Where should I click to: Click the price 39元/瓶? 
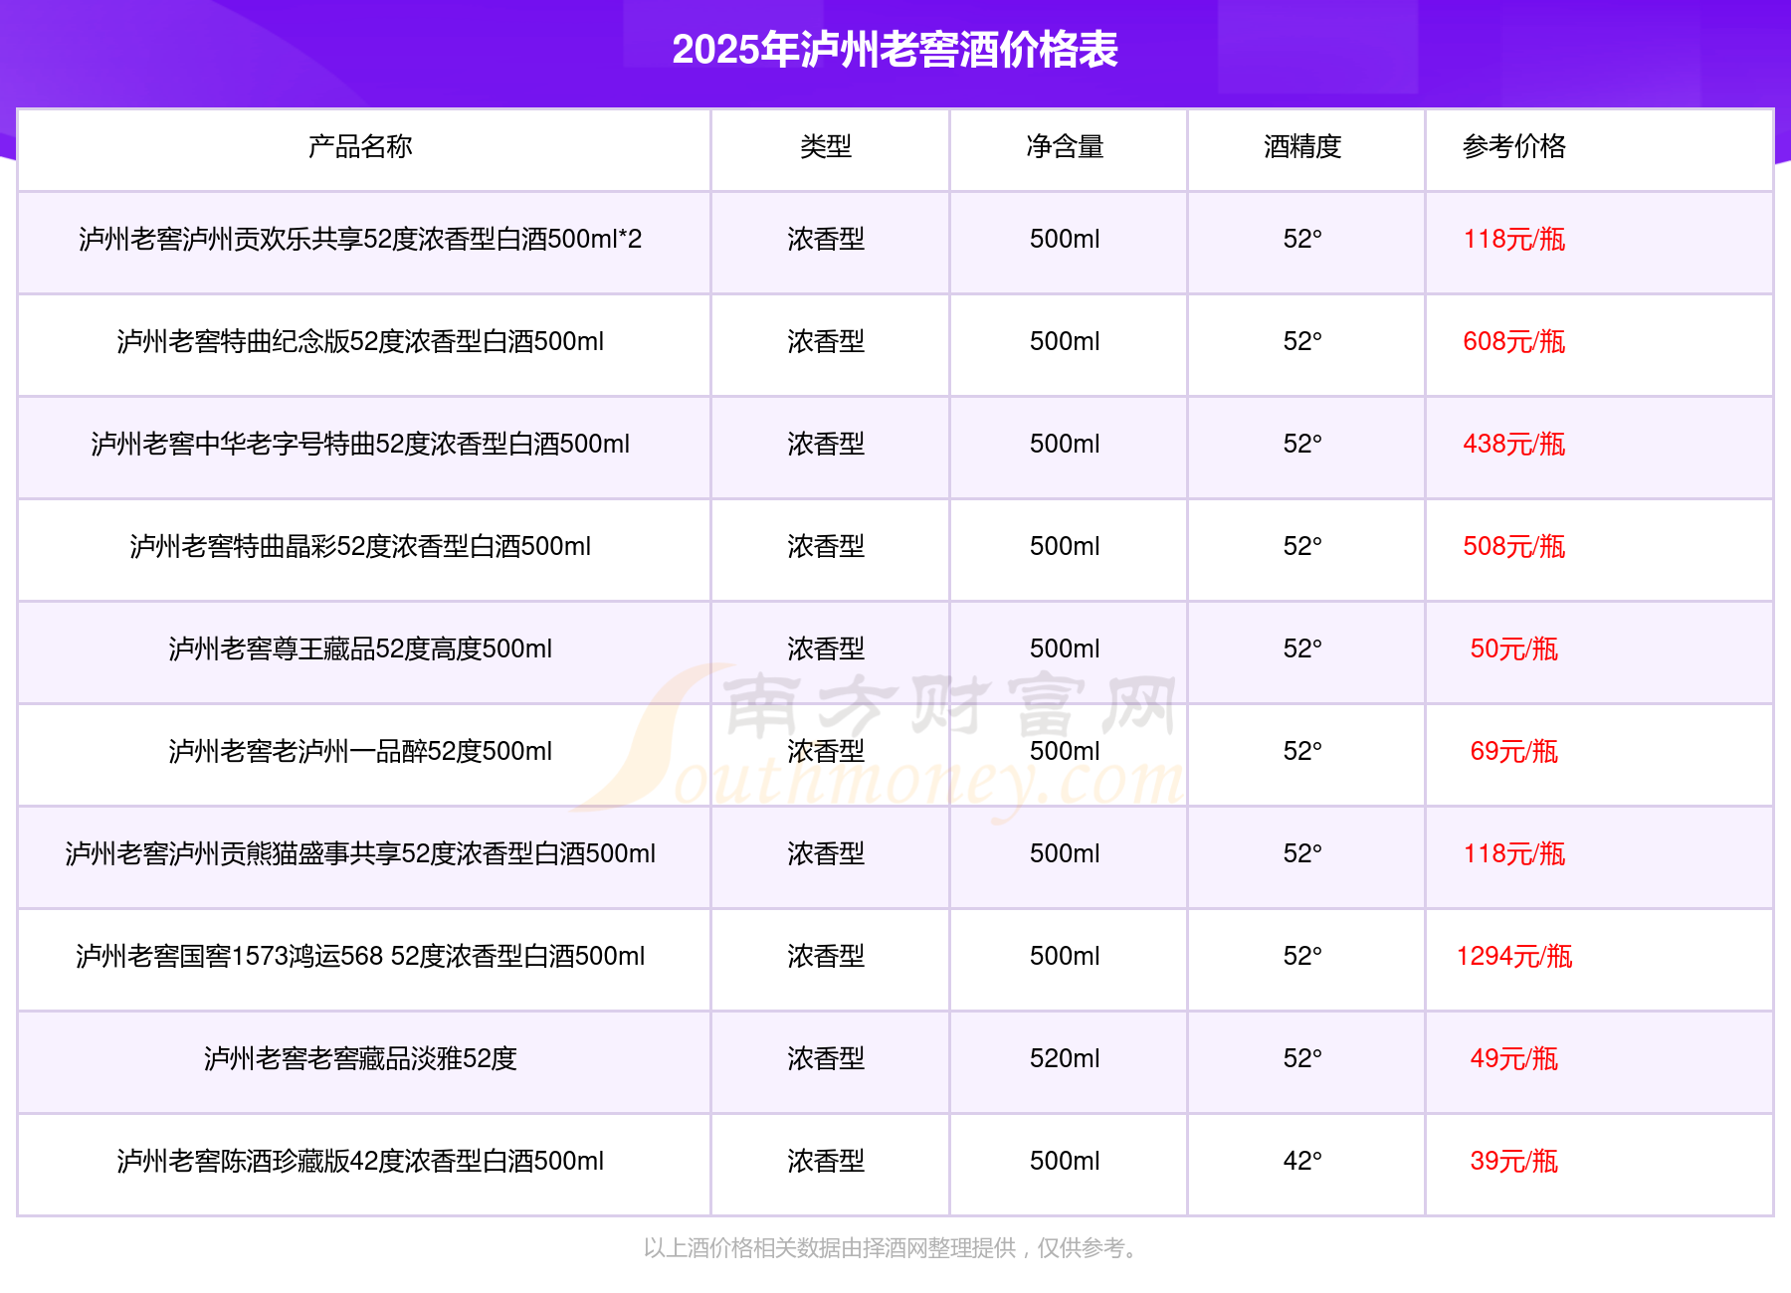click(1513, 1161)
